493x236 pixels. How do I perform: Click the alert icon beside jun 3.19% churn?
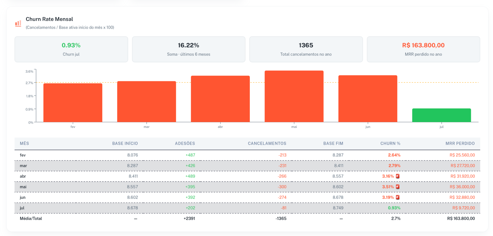click(397, 197)
